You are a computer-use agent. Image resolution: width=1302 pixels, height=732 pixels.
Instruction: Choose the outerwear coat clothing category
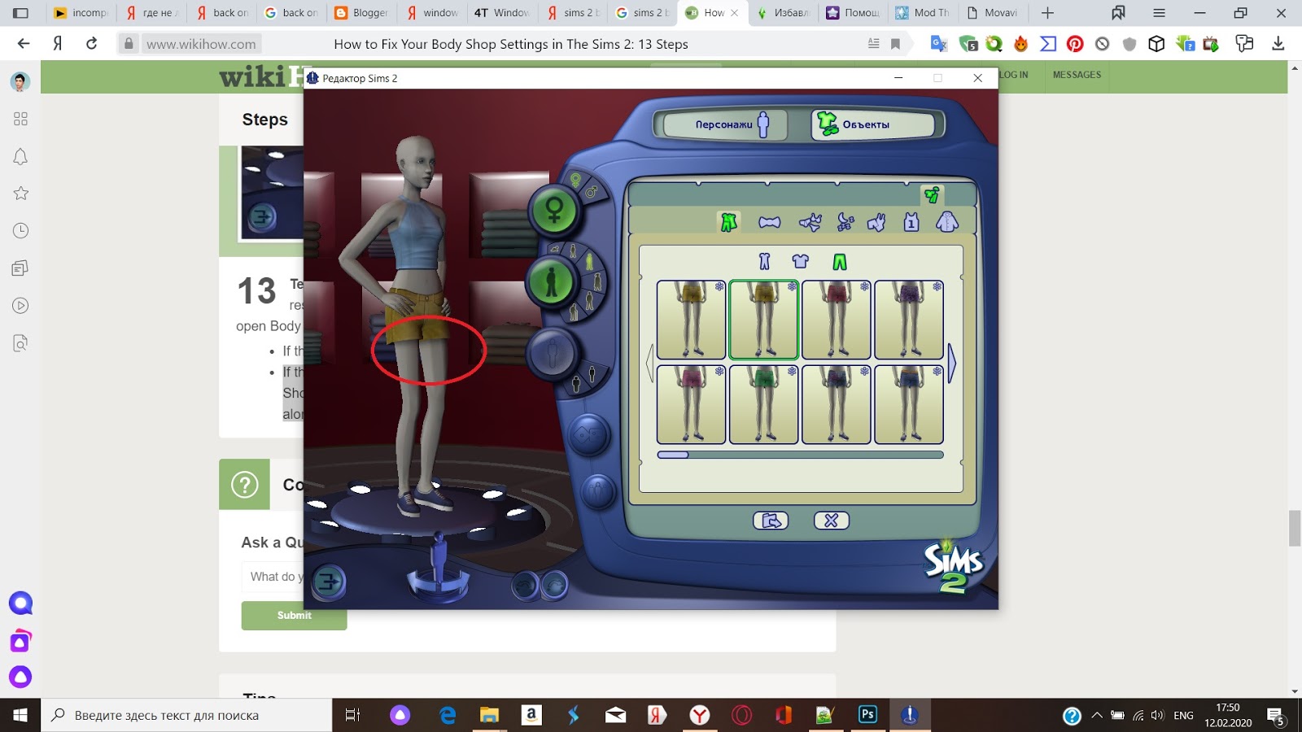[947, 222]
